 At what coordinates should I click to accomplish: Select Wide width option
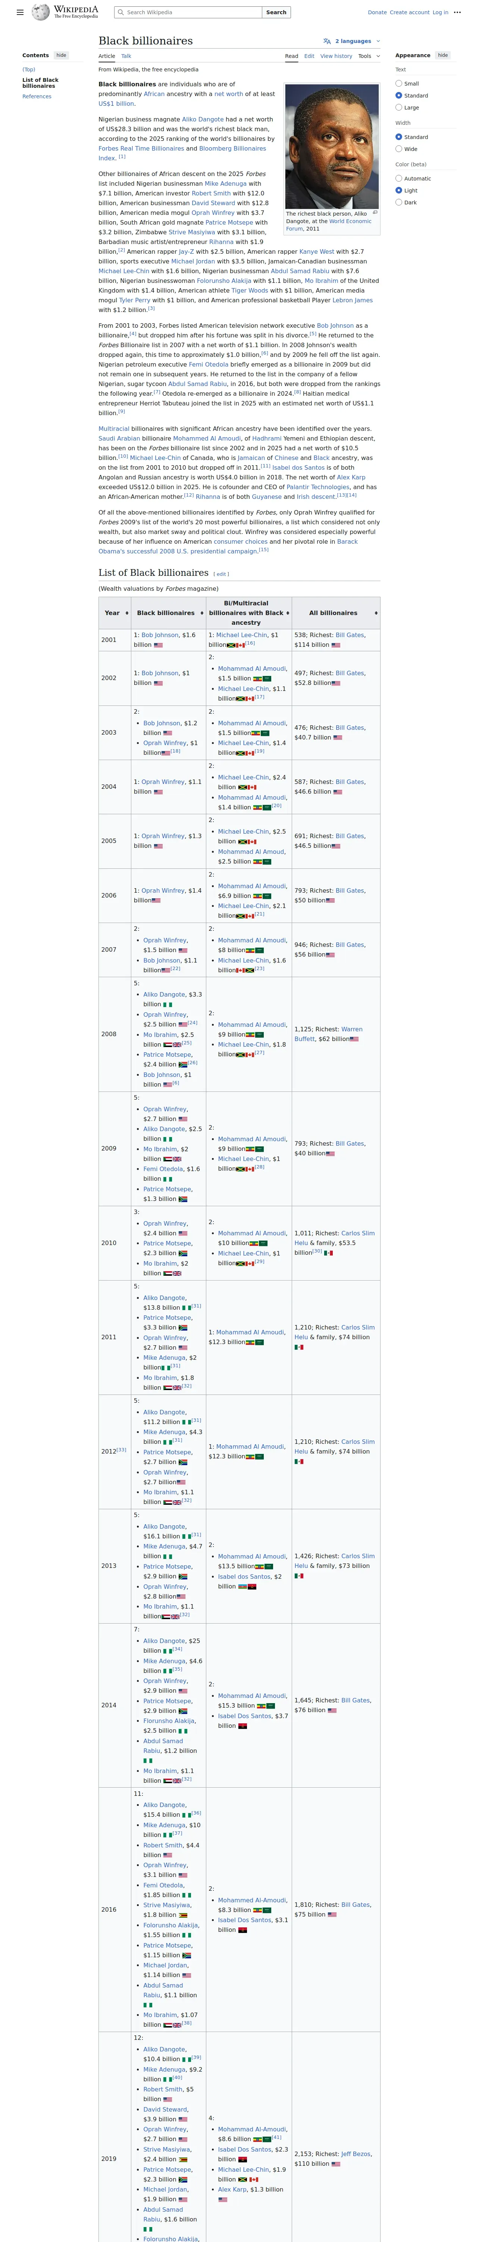(x=399, y=149)
